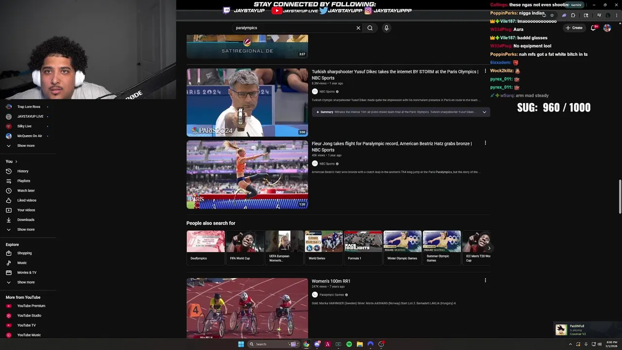
Task: Open options menu for Women's 100m RR1
Action: click(x=485, y=280)
